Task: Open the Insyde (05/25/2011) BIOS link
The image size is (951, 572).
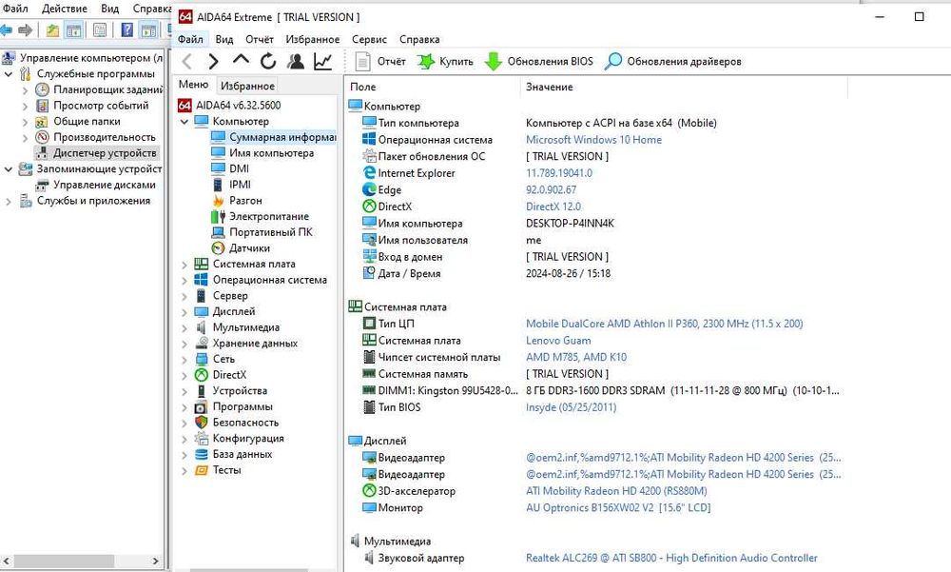Action: coord(571,407)
